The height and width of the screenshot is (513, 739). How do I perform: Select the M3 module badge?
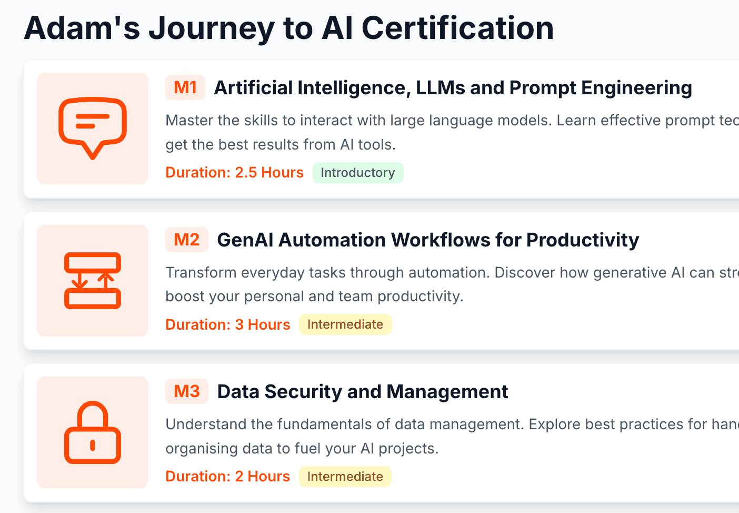coord(187,391)
